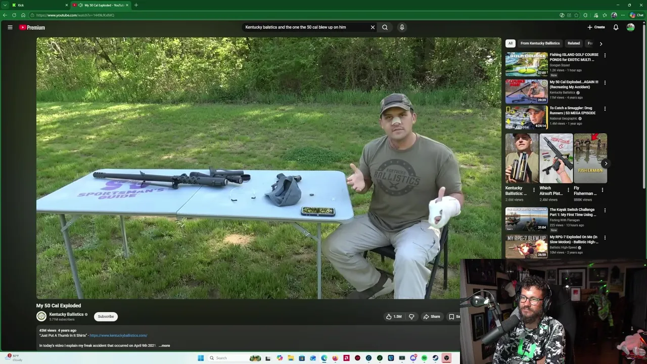Open File Explorer from taskbar
The width and height of the screenshot is (647, 364).
tap(291, 358)
